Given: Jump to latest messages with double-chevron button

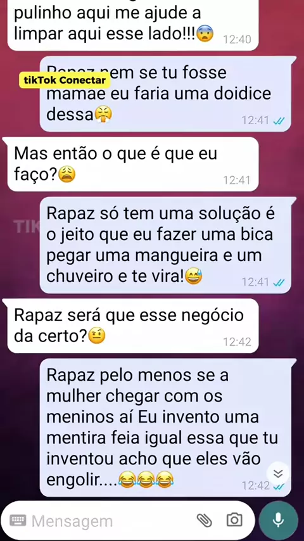Looking at the screenshot, I should (x=278, y=474).
